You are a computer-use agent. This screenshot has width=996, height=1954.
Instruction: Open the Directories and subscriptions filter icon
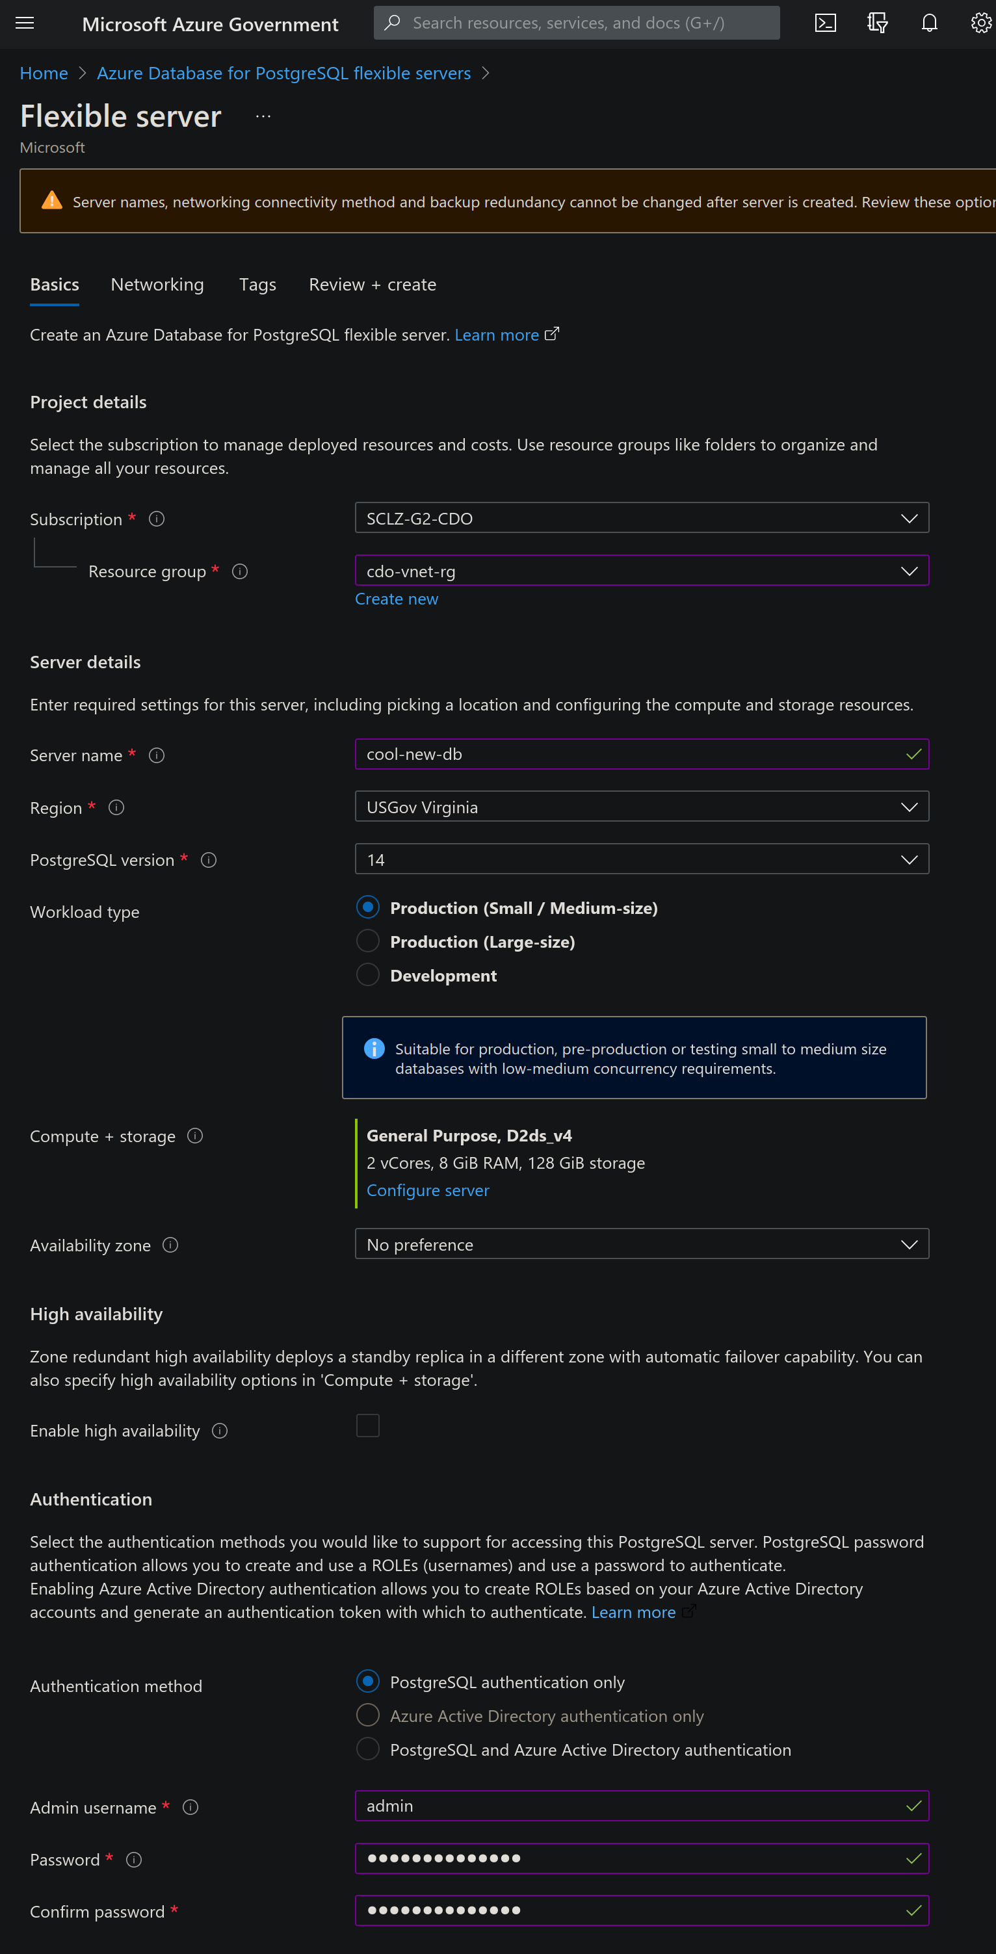click(878, 23)
